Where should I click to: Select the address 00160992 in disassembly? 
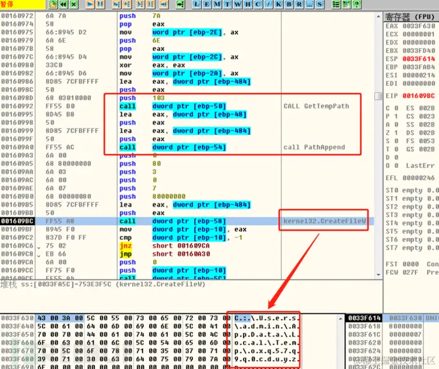pos(17,106)
